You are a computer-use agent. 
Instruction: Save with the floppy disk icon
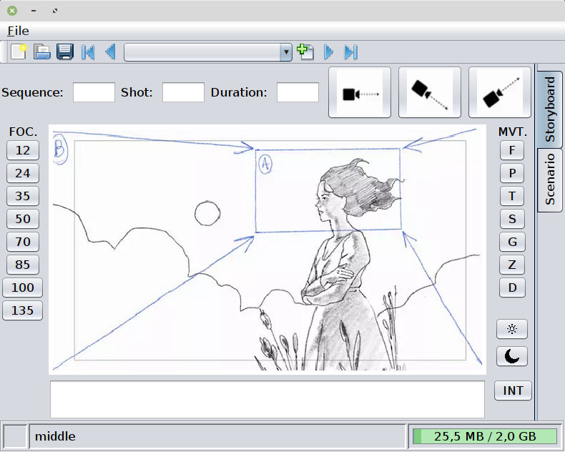tap(65, 52)
